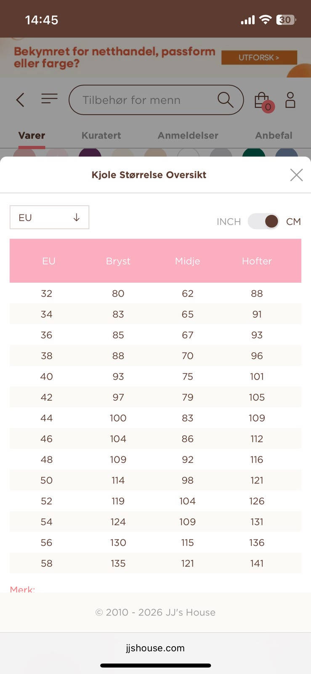This screenshot has height=674, width=311.
Task: Open the user account icon
Action: 290,100
